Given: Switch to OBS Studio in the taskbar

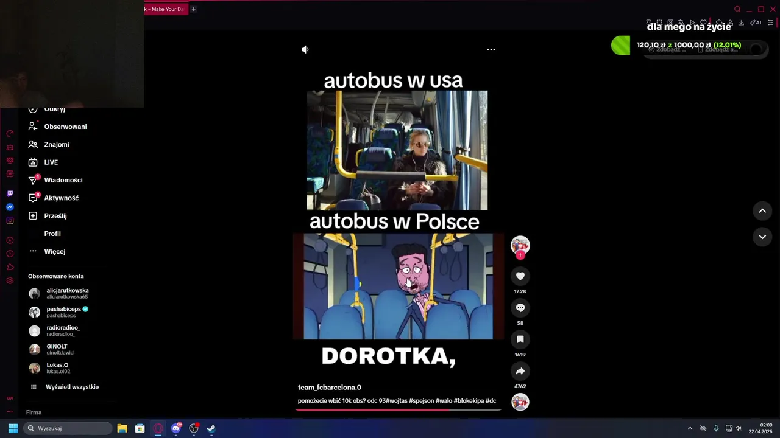Looking at the screenshot, I should [194, 428].
